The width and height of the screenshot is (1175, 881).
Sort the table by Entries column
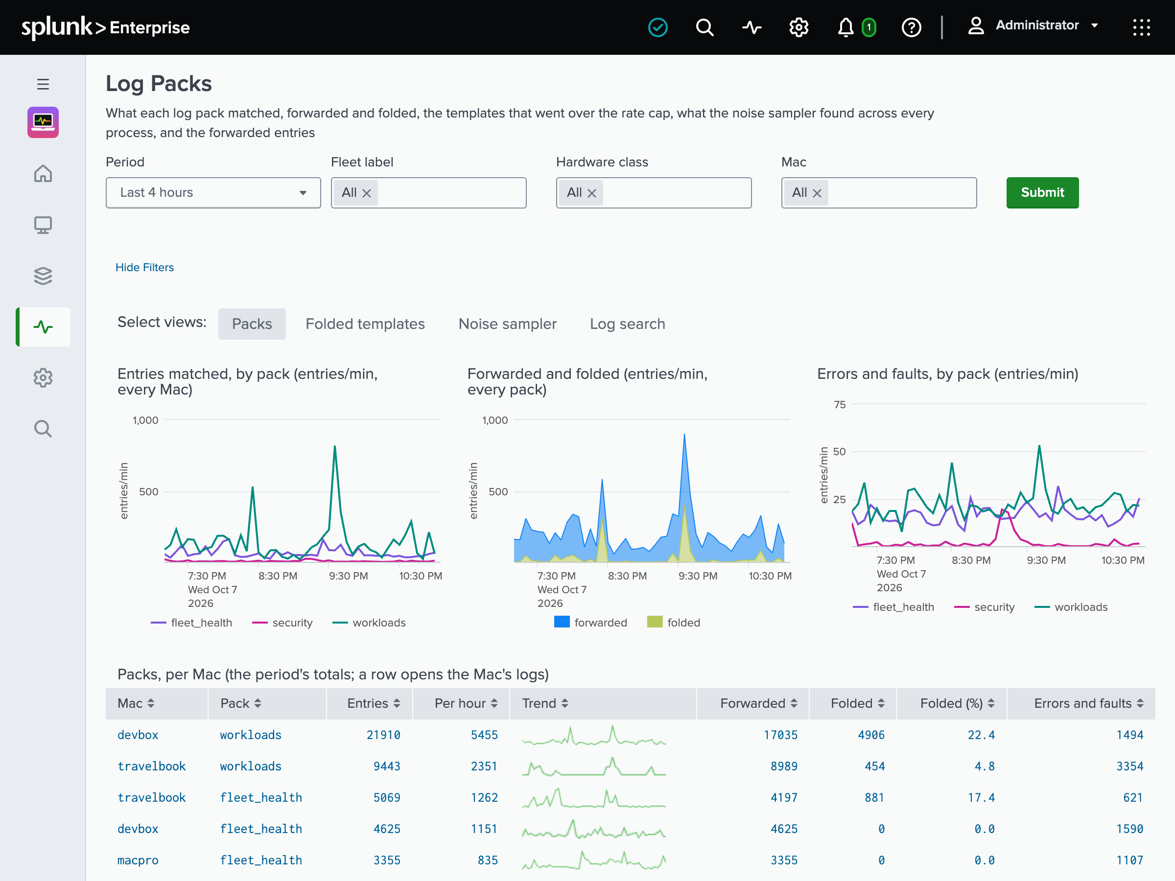pyautogui.click(x=374, y=703)
